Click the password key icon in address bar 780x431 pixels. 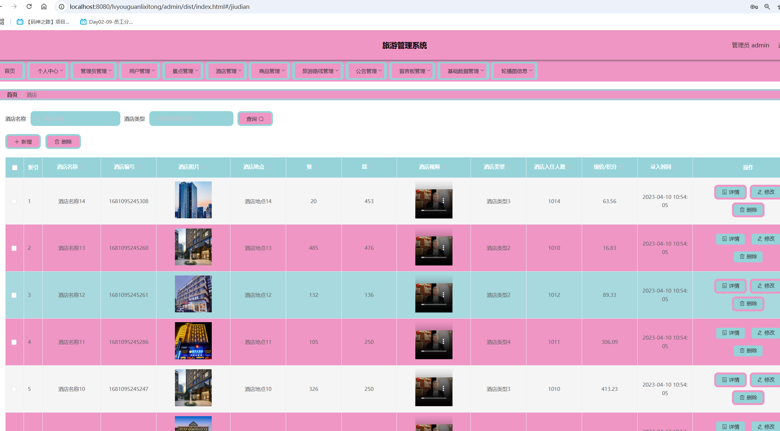coord(754,7)
